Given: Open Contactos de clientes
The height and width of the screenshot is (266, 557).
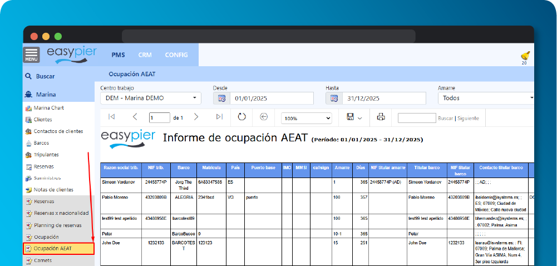Looking at the screenshot, I should pyautogui.click(x=58, y=131).
